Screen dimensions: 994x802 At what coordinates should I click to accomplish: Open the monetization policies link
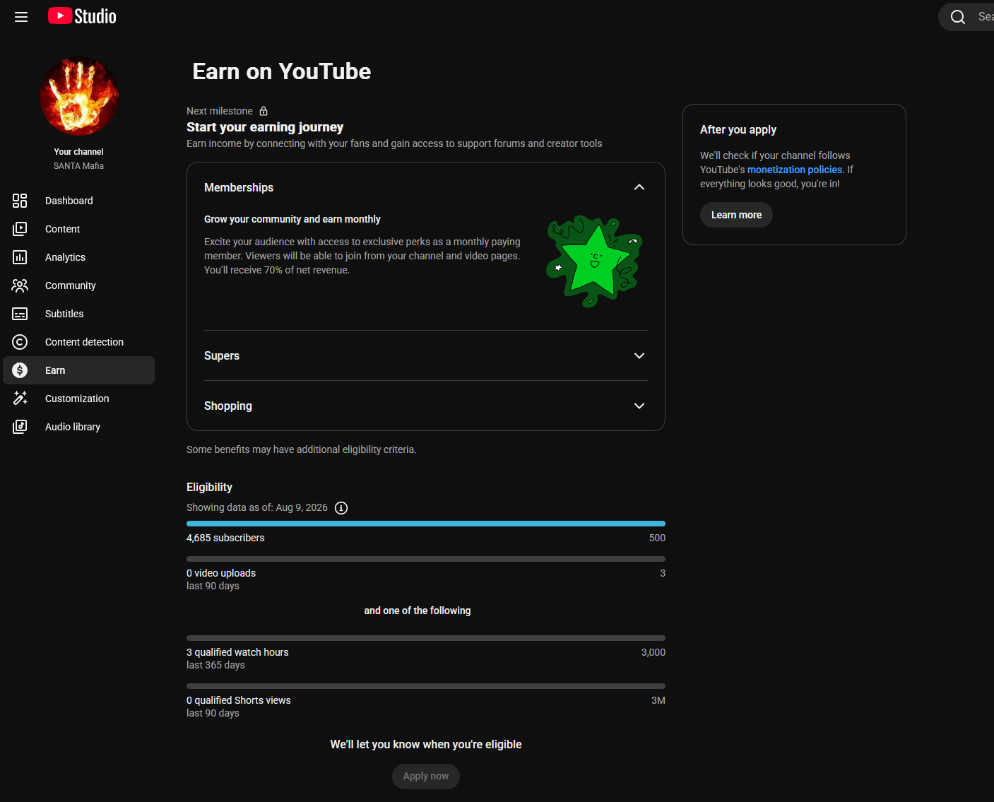795,170
